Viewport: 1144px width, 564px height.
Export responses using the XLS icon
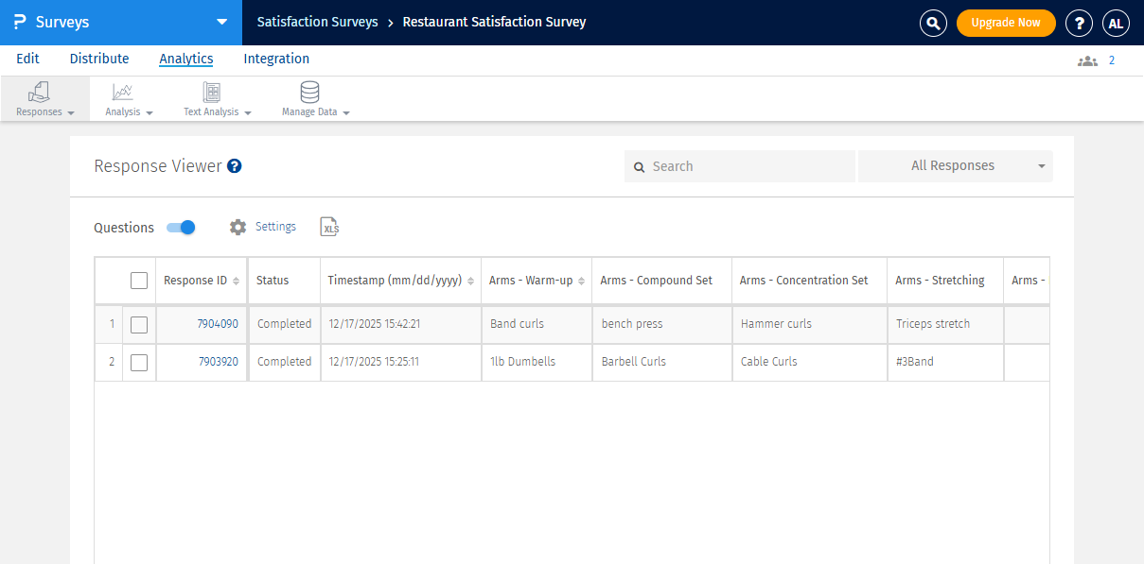(329, 227)
